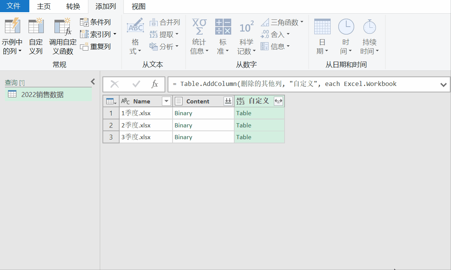Open the Index Column (索引列) dropdown
This screenshot has width=451, height=270.
click(x=115, y=35)
